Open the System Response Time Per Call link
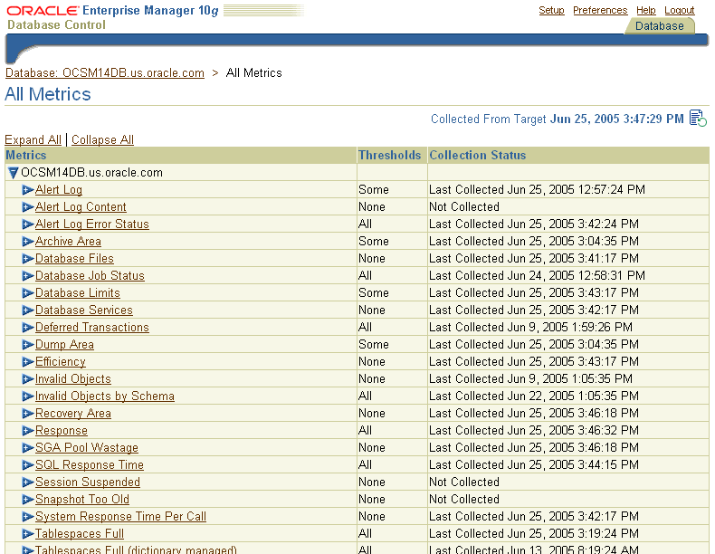The height and width of the screenshot is (554, 715). click(121, 517)
